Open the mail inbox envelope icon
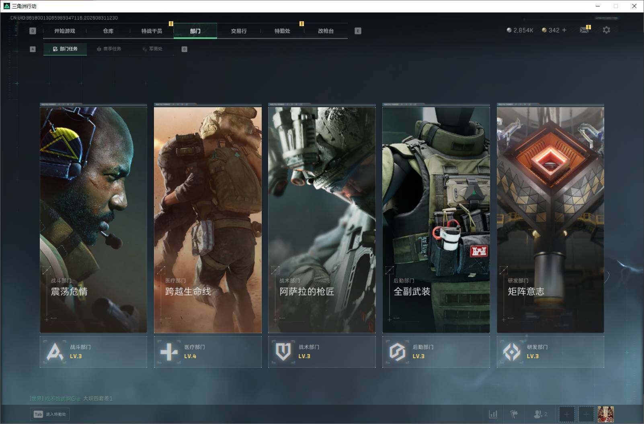644x424 pixels. tap(584, 30)
